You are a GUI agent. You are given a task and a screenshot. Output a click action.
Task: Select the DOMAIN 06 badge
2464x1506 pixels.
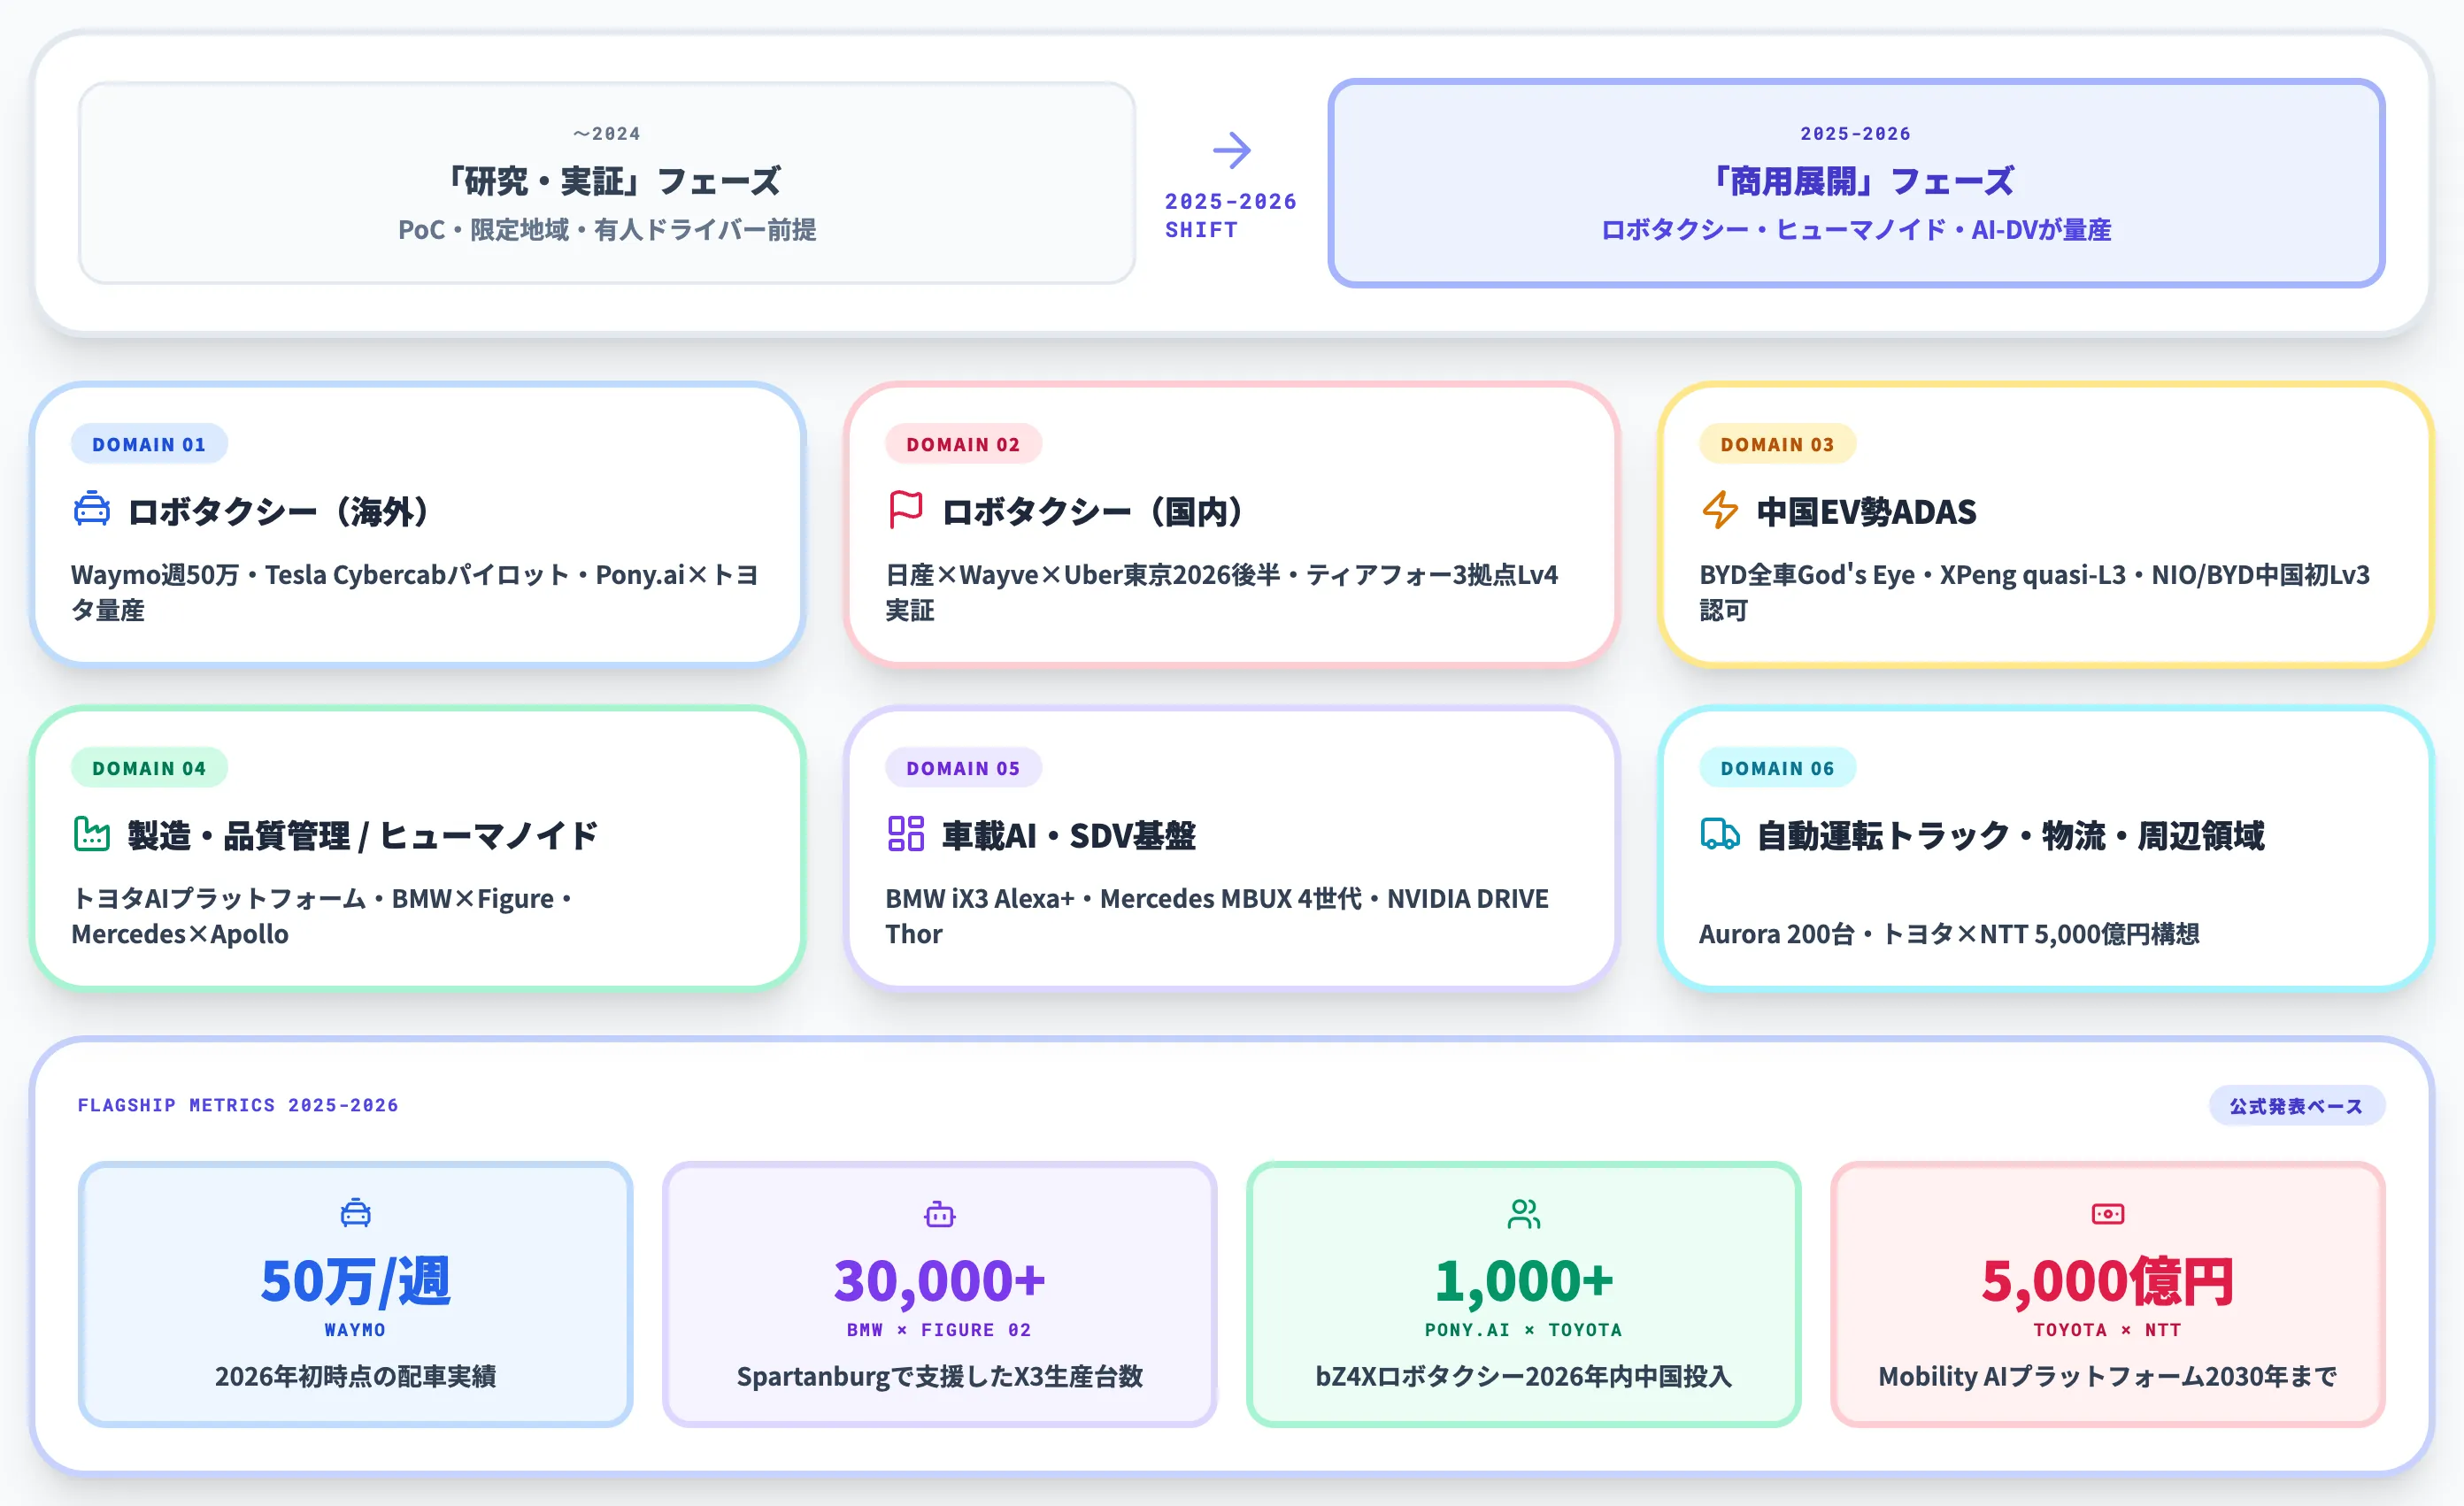pyautogui.click(x=1777, y=768)
